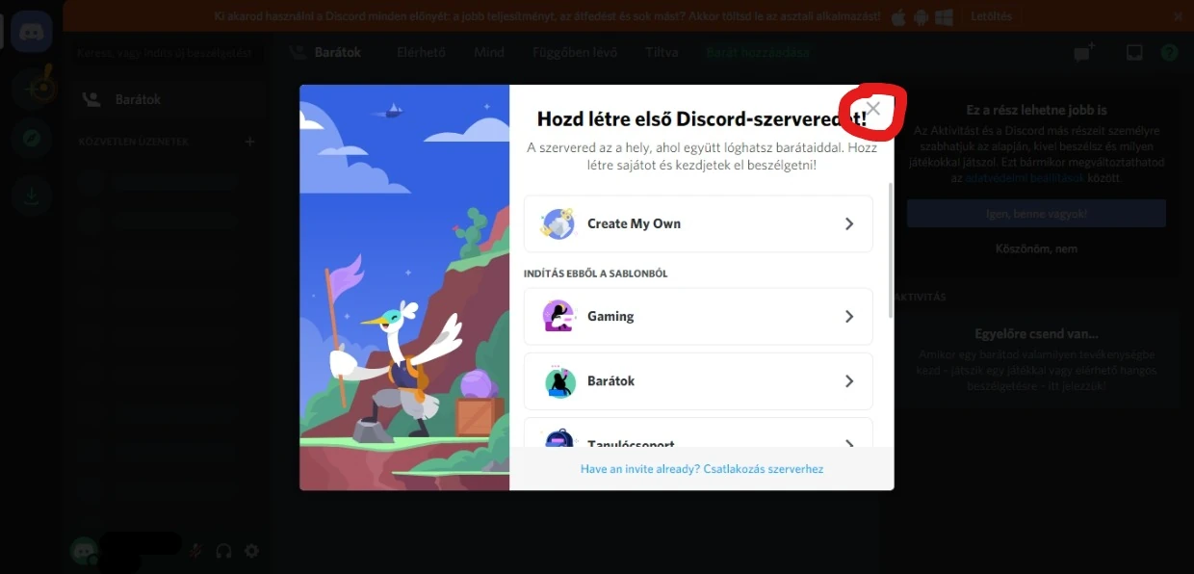Open the chevron on the Gaming row
1194x574 pixels.
(x=849, y=316)
